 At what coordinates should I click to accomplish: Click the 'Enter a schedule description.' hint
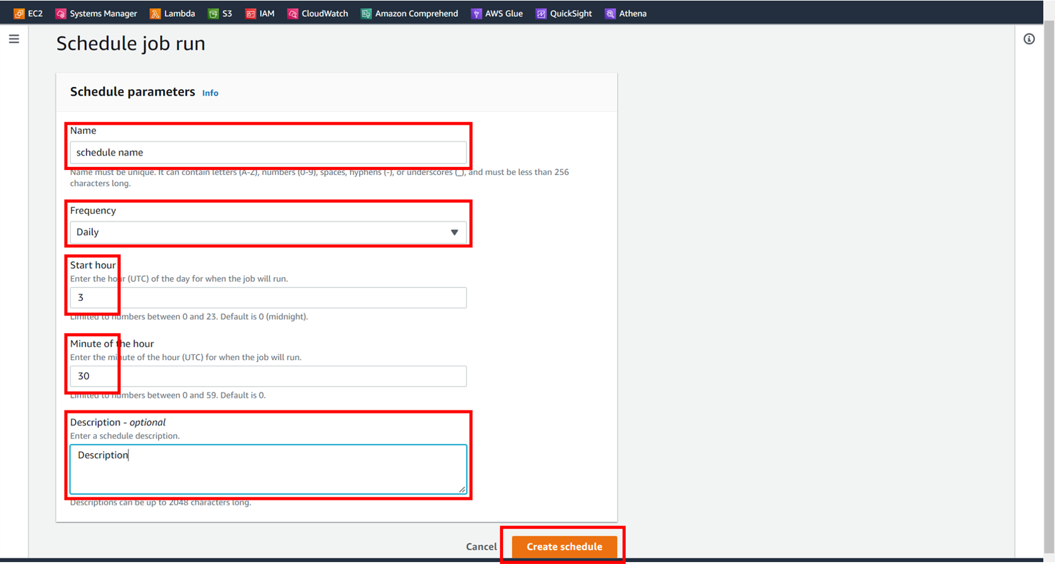[x=125, y=436]
